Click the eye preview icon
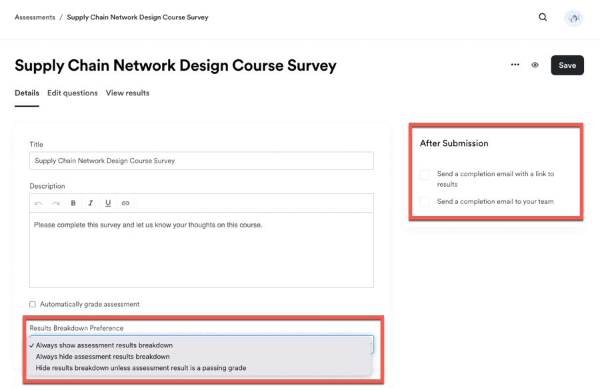 pyautogui.click(x=535, y=65)
